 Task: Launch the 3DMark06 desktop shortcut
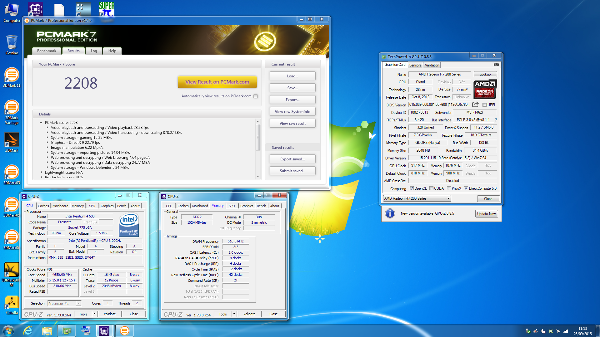[x=12, y=240]
